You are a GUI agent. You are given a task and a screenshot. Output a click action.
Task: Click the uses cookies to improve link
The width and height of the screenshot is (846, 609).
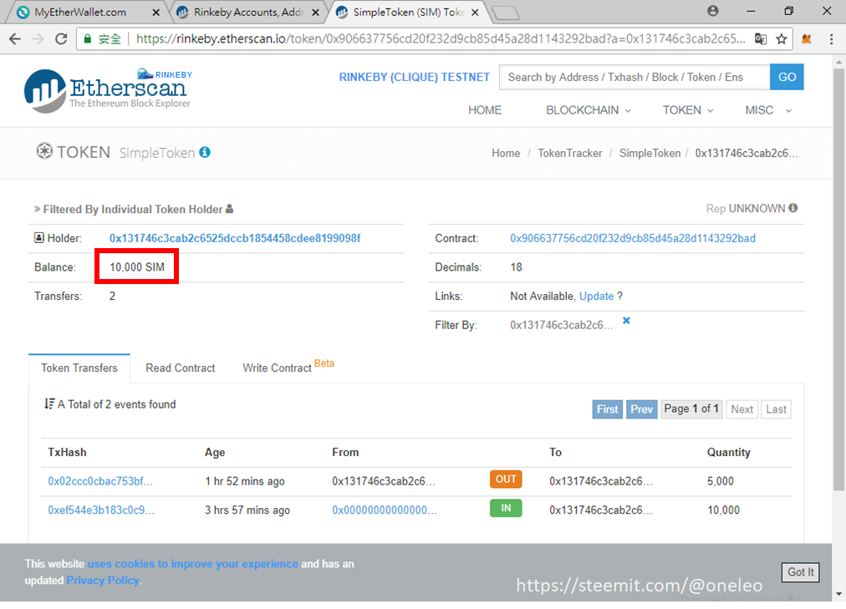192,564
